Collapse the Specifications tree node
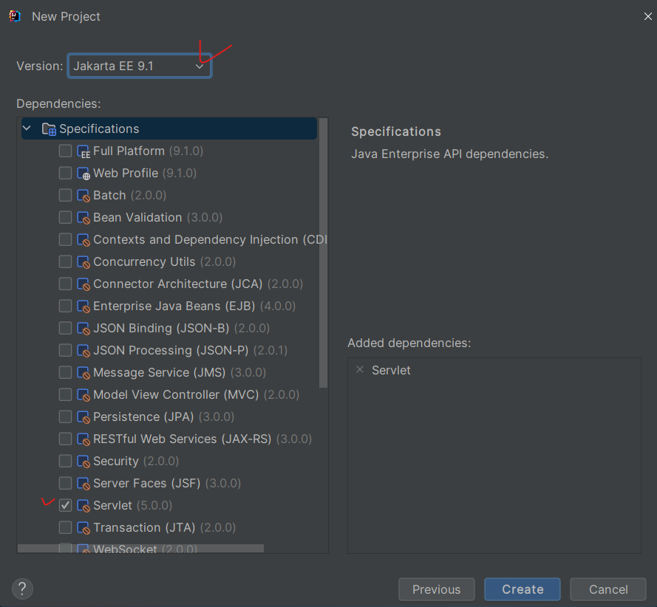The height and width of the screenshot is (607, 657). (27, 128)
